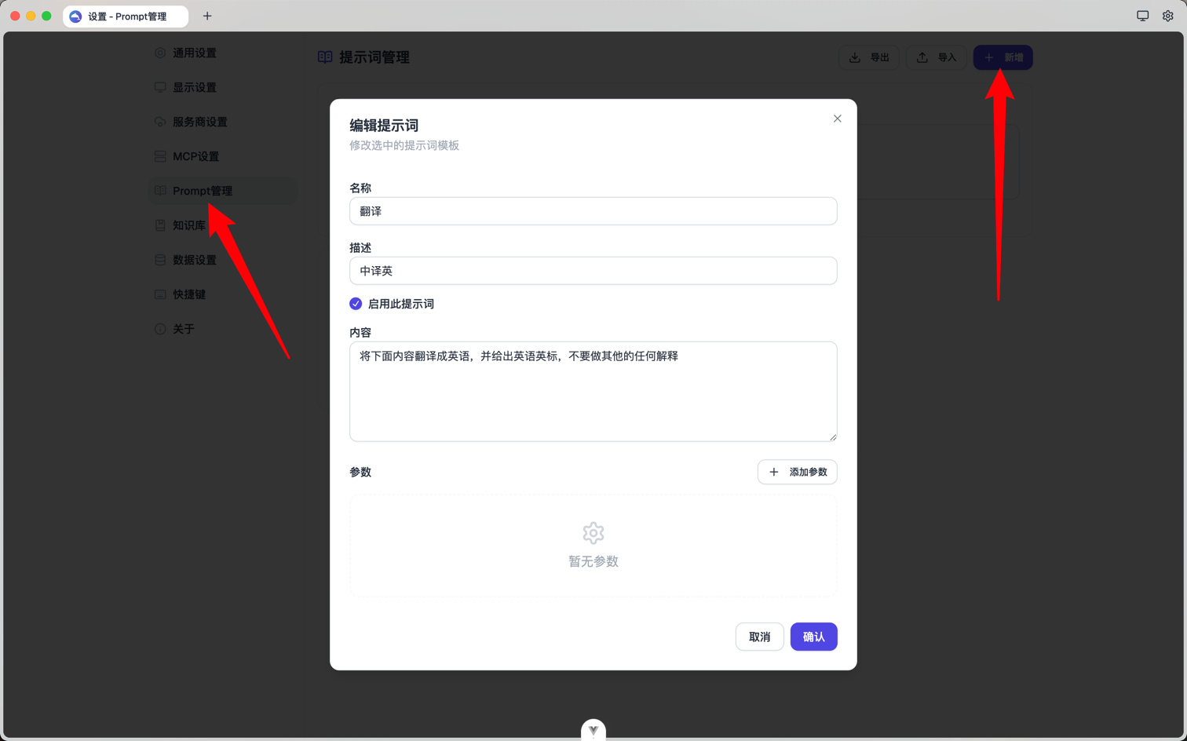Viewport: 1187px width, 741px height.
Task: Open 关于 in the sidebar
Action: pyautogui.click(x=223, y=329)
